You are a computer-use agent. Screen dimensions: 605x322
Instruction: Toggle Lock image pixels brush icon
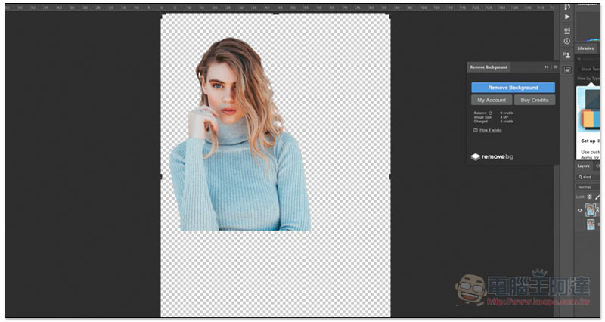tap(598, 197)
